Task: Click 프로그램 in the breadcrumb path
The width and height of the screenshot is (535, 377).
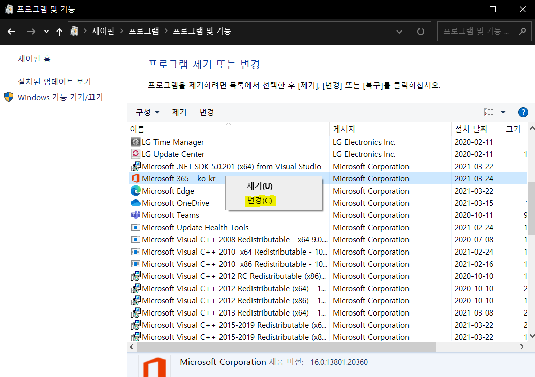Action: 144,31
